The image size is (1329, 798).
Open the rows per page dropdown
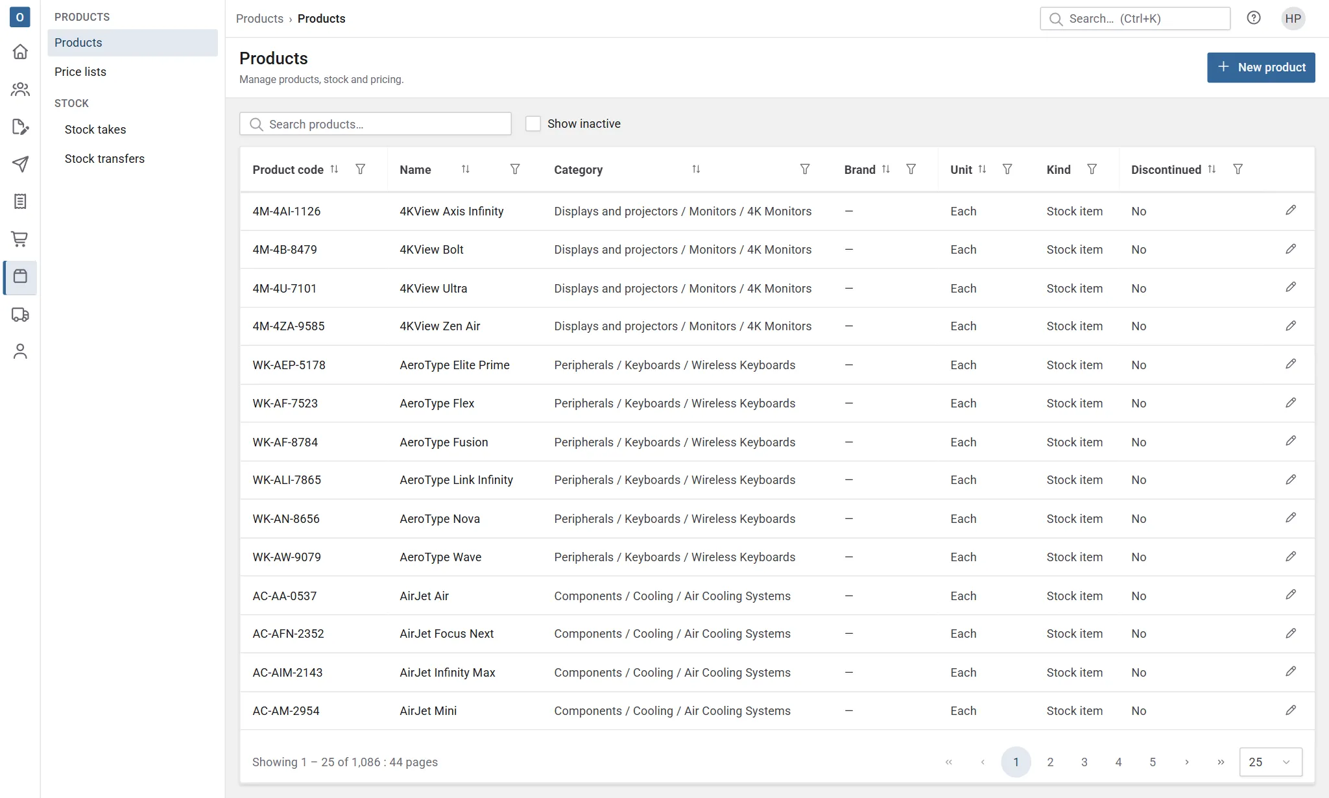point(1271,762)
